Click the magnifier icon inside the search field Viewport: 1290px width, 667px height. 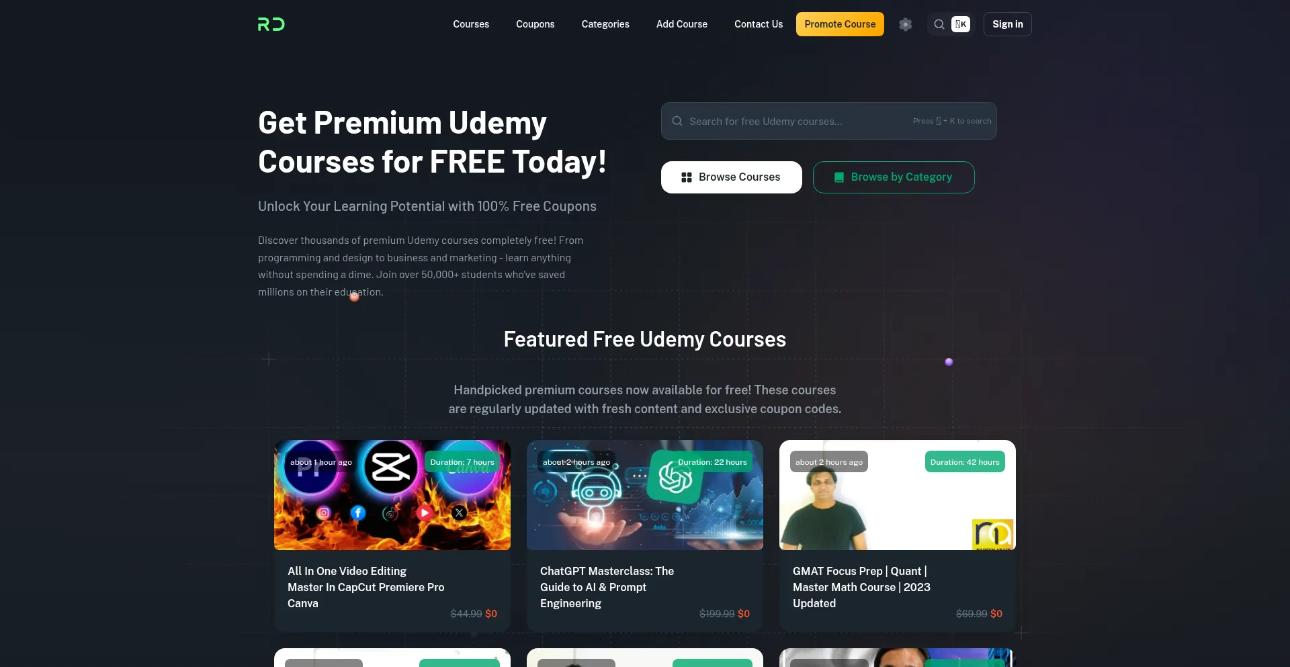point(677,121)
